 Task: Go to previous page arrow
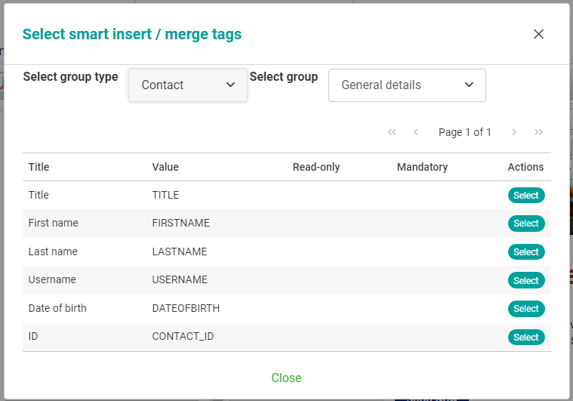(x=416, y=132)
